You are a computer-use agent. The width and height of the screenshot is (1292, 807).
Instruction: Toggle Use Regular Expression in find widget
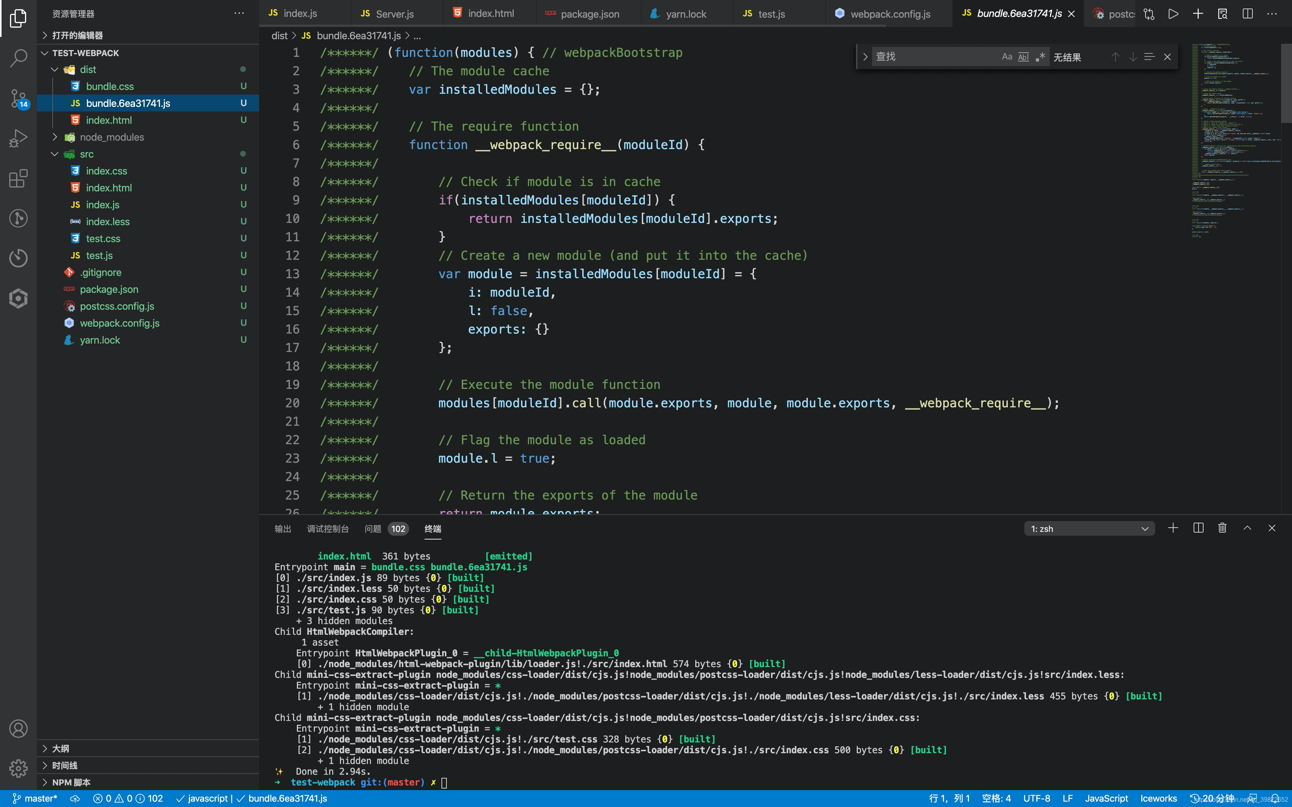coord(1040,56)
